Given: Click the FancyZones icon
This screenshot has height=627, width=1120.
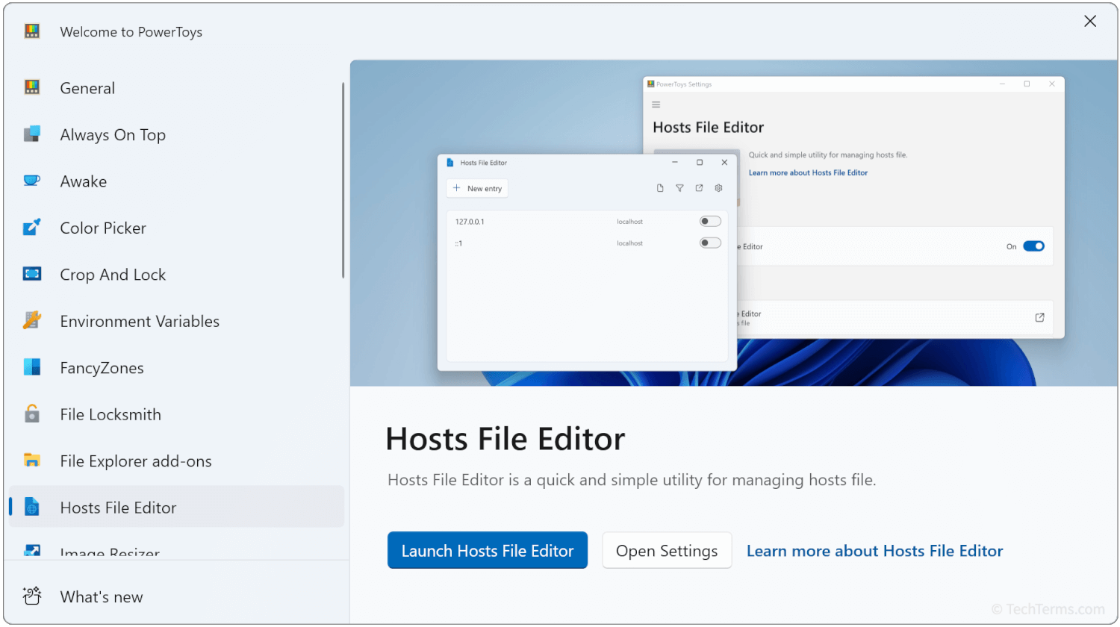Looking at the screenshot, I should click(31, 367).
